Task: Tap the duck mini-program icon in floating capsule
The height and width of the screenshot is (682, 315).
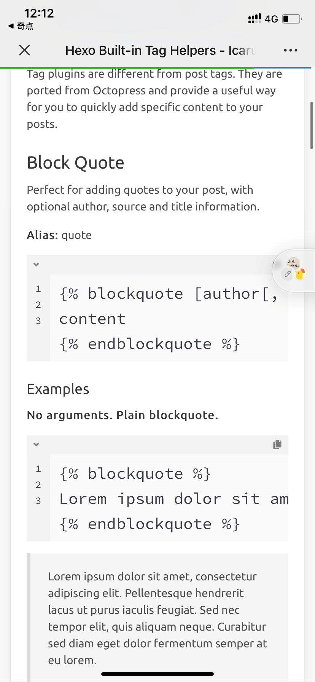Action: 300,274
